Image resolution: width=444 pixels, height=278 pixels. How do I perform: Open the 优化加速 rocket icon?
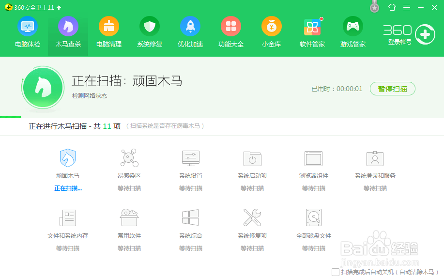click(190, 26)
